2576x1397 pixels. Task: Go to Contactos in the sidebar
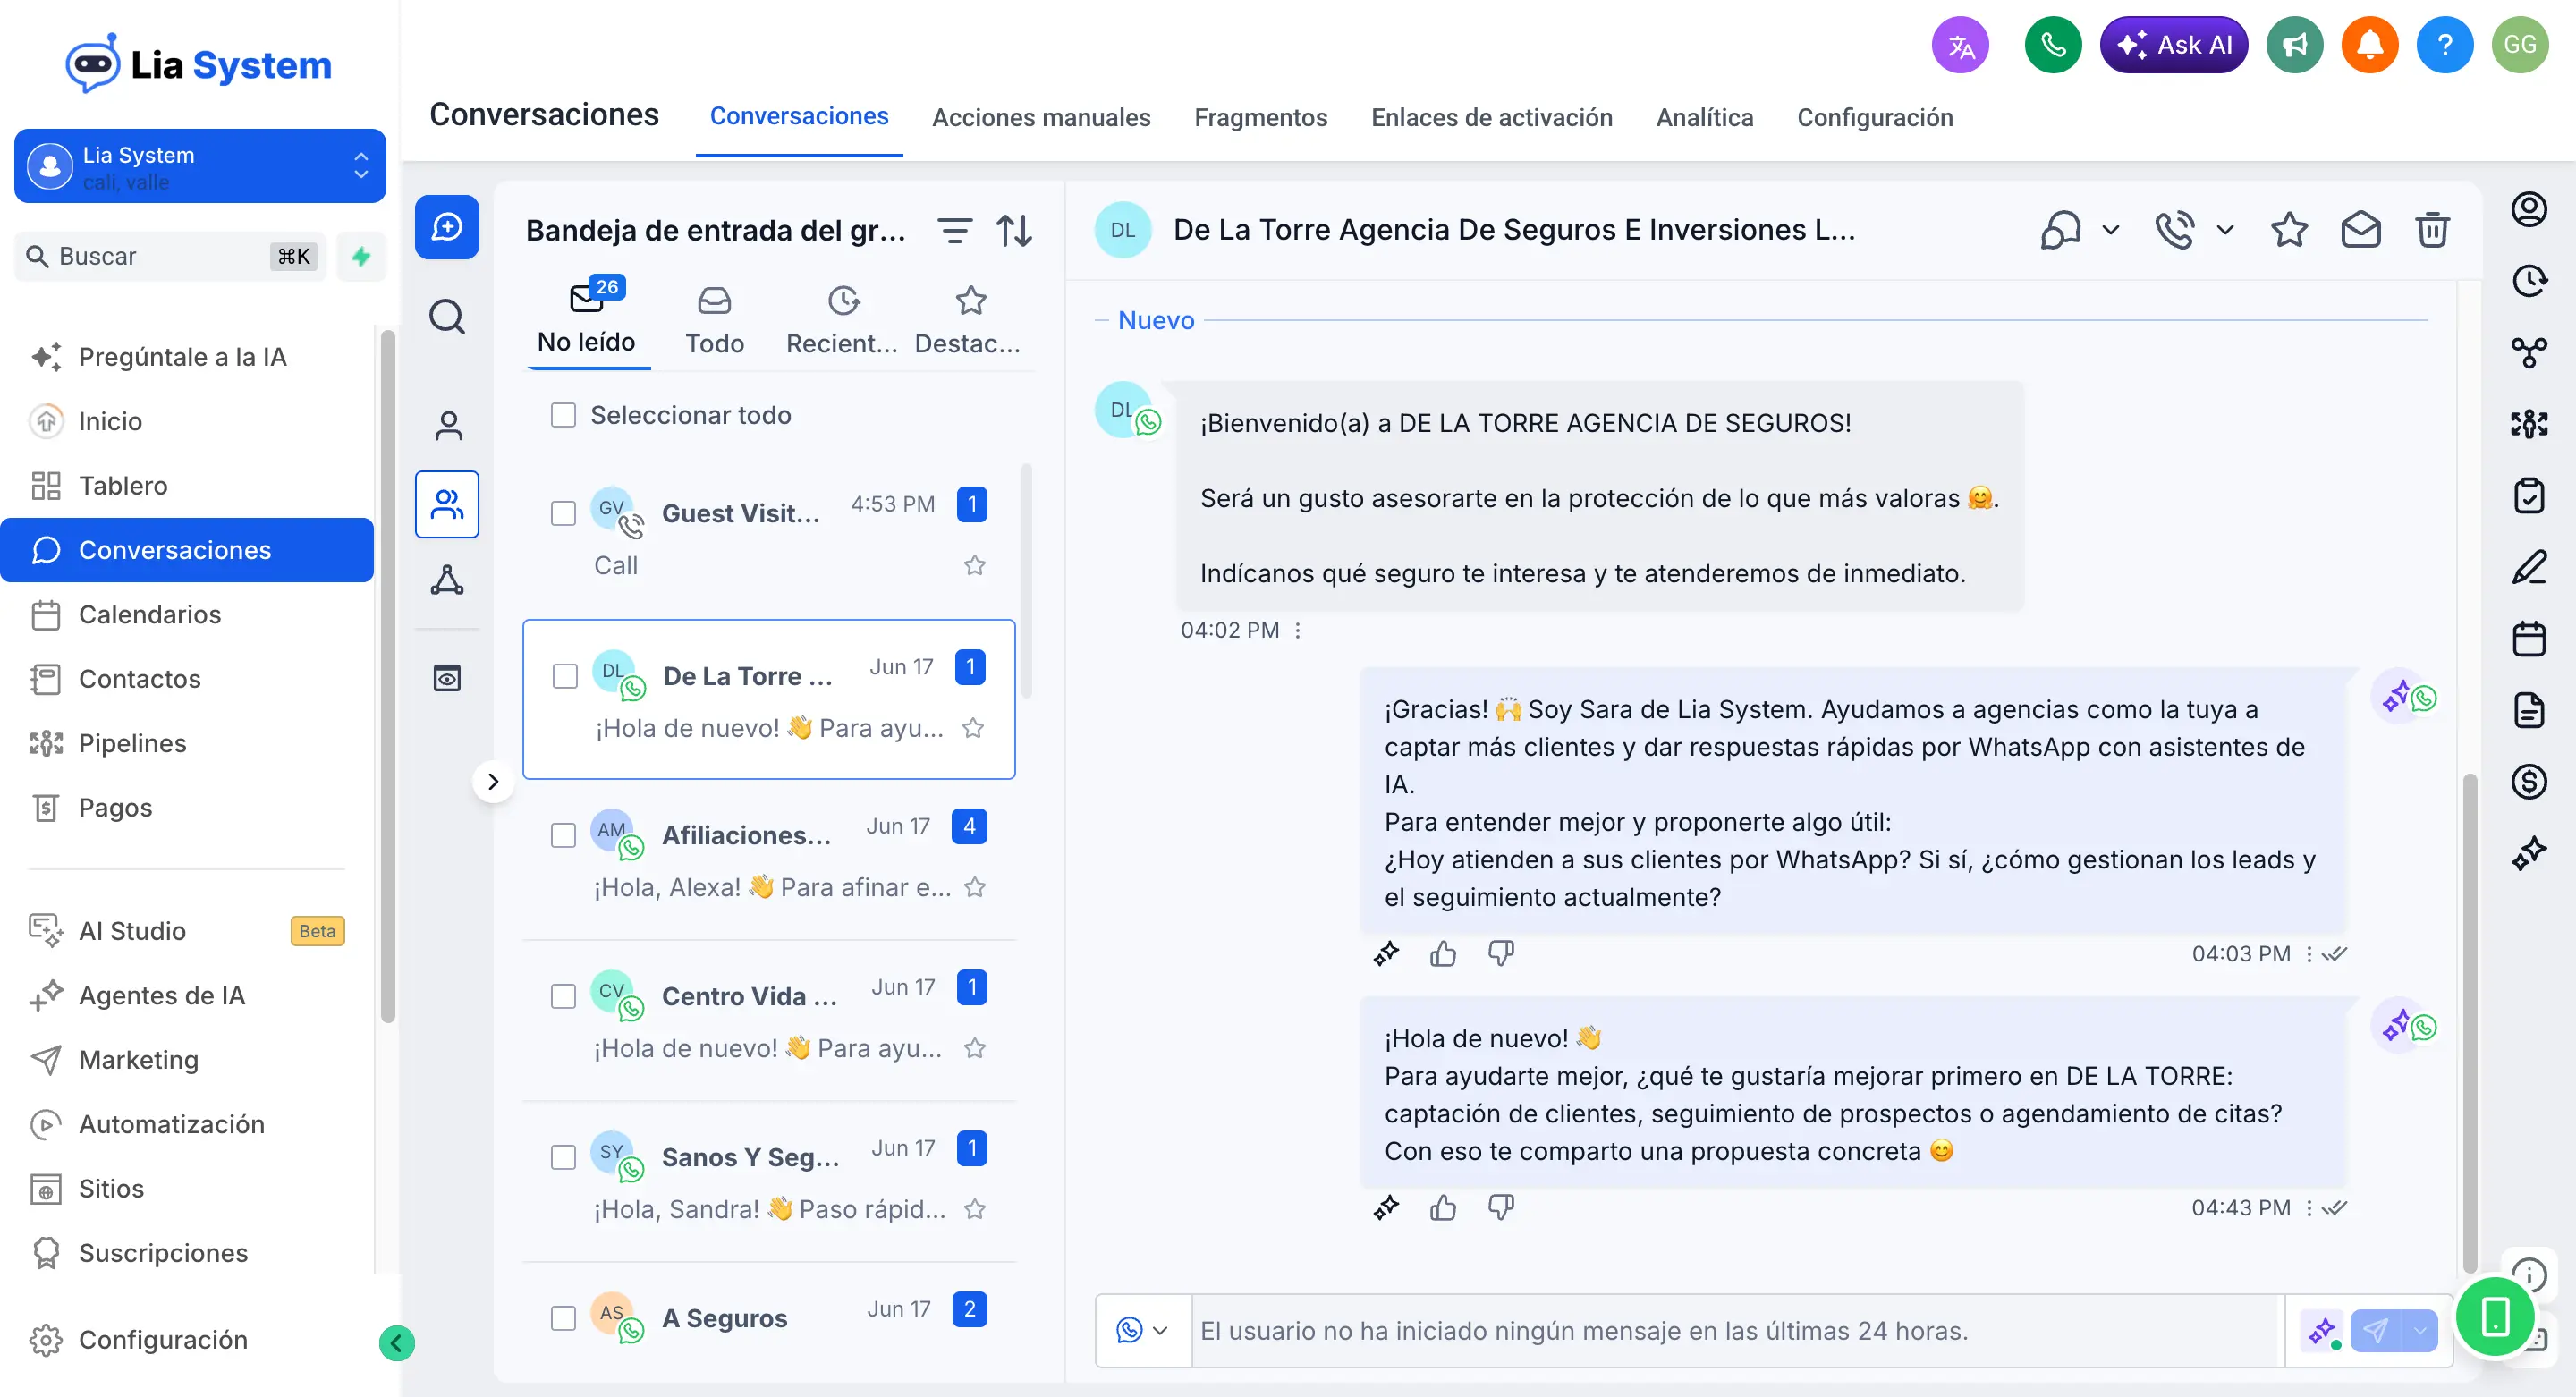click(x=187, y=679)
